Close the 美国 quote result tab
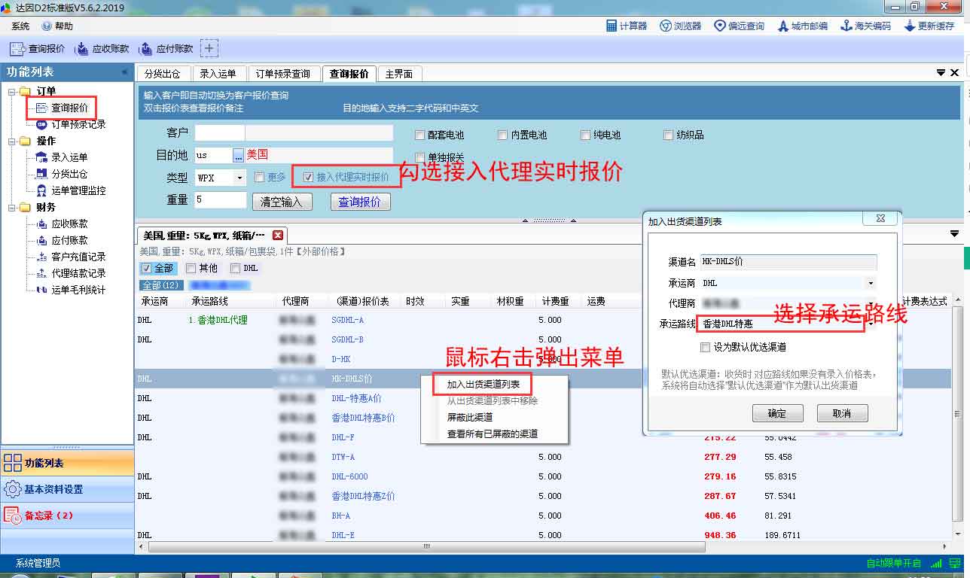The image size is (970, 578). (x=277, y=236)
